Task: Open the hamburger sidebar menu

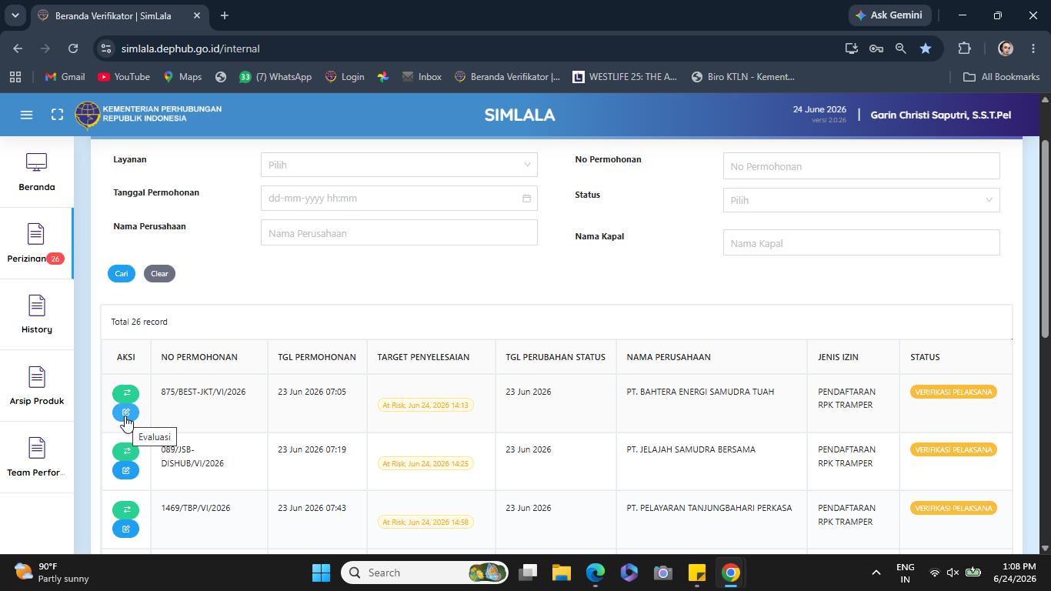Action: tap(26, 115)
